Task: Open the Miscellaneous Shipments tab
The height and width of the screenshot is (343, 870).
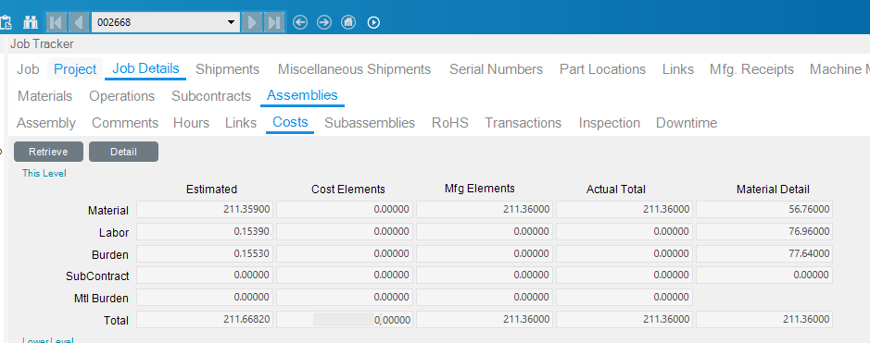Action: click(354, 69)
